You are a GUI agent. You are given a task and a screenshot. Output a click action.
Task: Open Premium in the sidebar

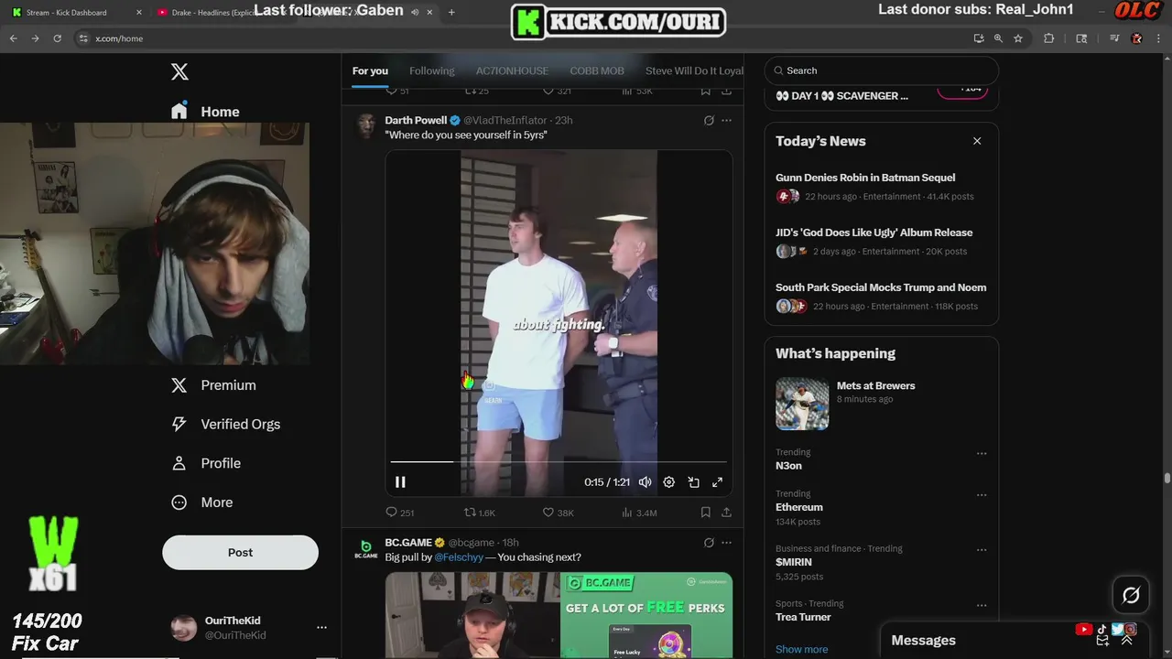(x=213, y=385)
